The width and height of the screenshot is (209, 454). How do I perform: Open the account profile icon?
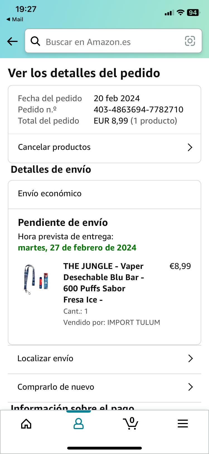(x=79, y=424)
